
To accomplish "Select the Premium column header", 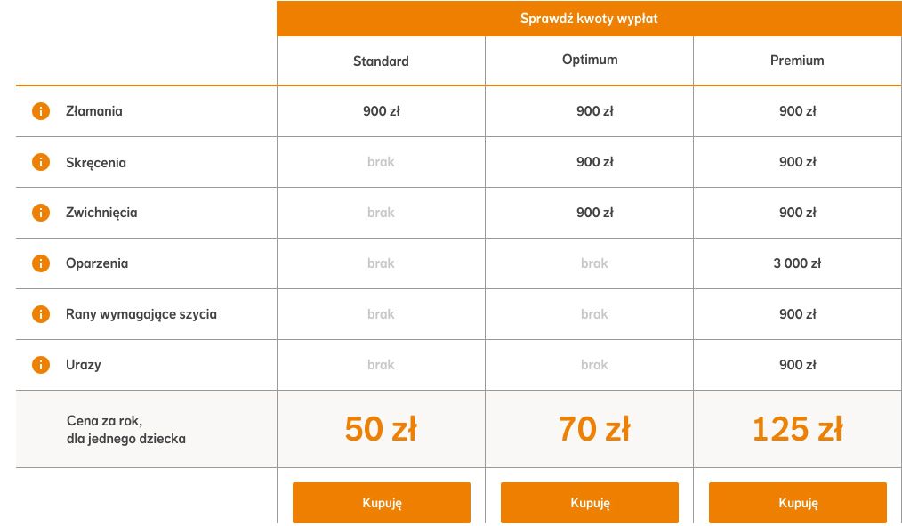I will [797, 61].
